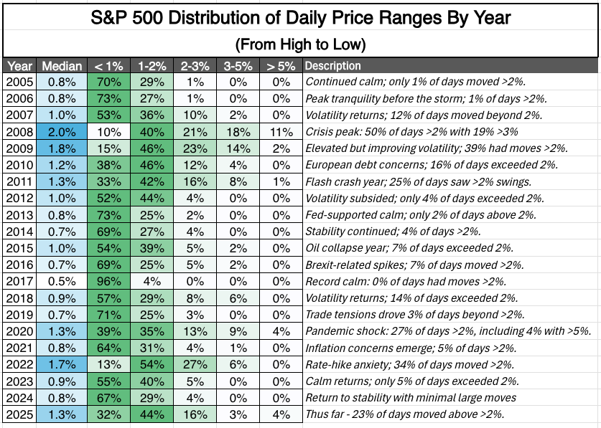This screenshot has height=428, width=601.
Task: Select the "(From High to Low)" subtitle cell
Action: 300,44
